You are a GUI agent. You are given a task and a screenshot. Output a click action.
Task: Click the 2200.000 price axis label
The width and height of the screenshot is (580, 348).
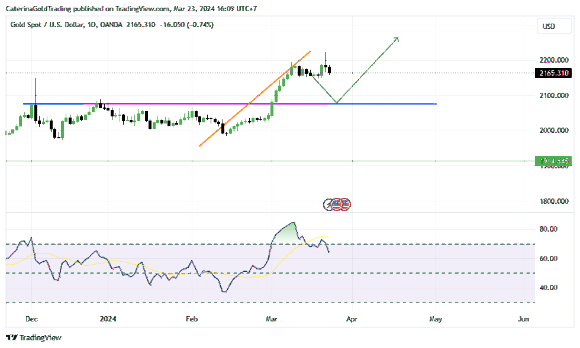[554, 60]
